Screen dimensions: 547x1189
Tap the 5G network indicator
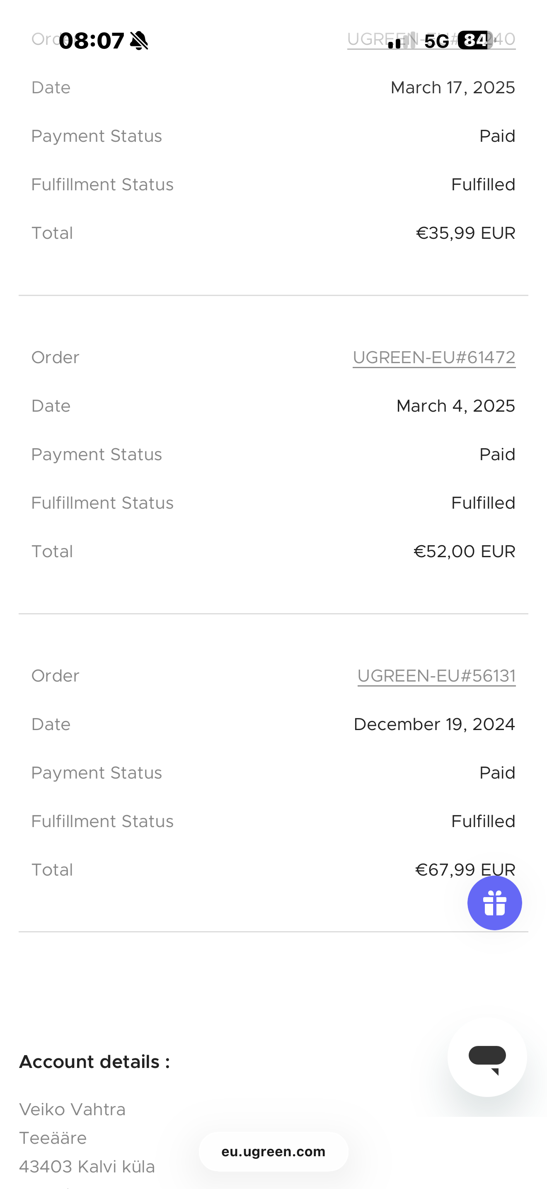pos(436,41)
